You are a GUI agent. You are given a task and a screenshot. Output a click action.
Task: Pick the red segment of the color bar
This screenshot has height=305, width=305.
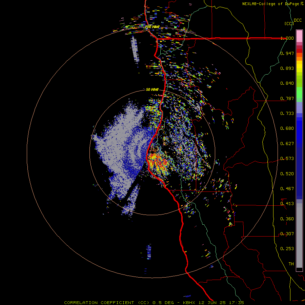point(299,50)
